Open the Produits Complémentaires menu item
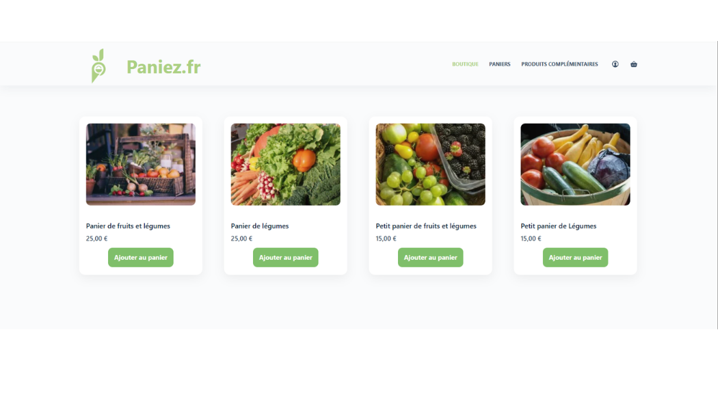 pos(559,64)
